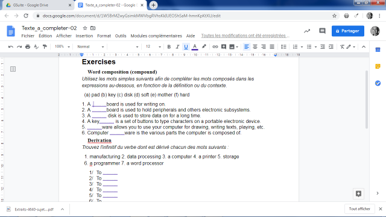Click the Partager button

(x=348, y=31)
